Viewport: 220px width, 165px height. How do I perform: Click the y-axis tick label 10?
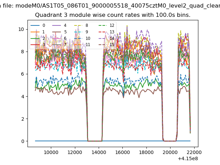21,29
